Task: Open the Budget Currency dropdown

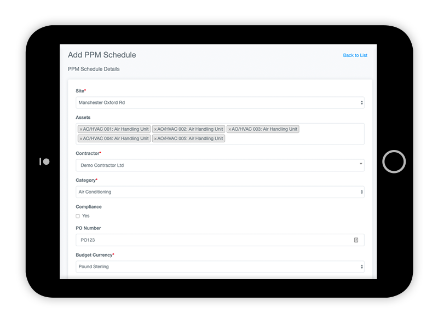Action: coord(220,267)
